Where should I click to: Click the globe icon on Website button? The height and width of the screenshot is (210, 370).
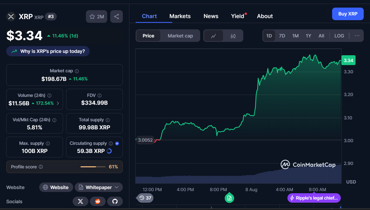[45, 187]
